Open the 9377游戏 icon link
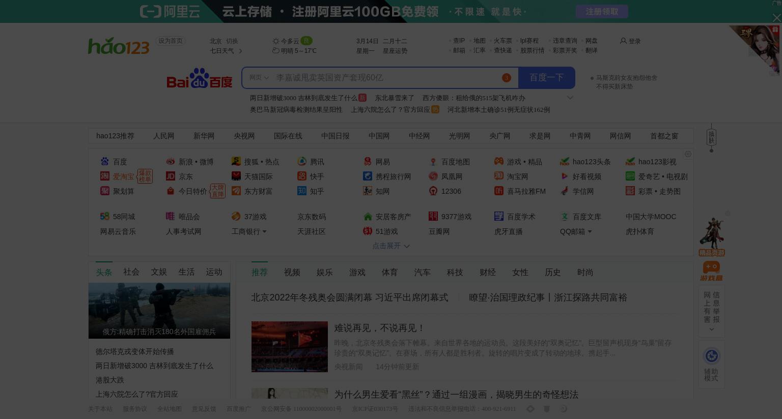The image size is (782, 419). coord(433,216)
